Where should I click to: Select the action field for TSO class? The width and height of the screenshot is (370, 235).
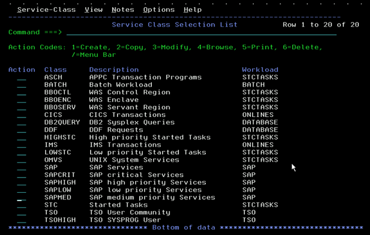pos(21,212)
